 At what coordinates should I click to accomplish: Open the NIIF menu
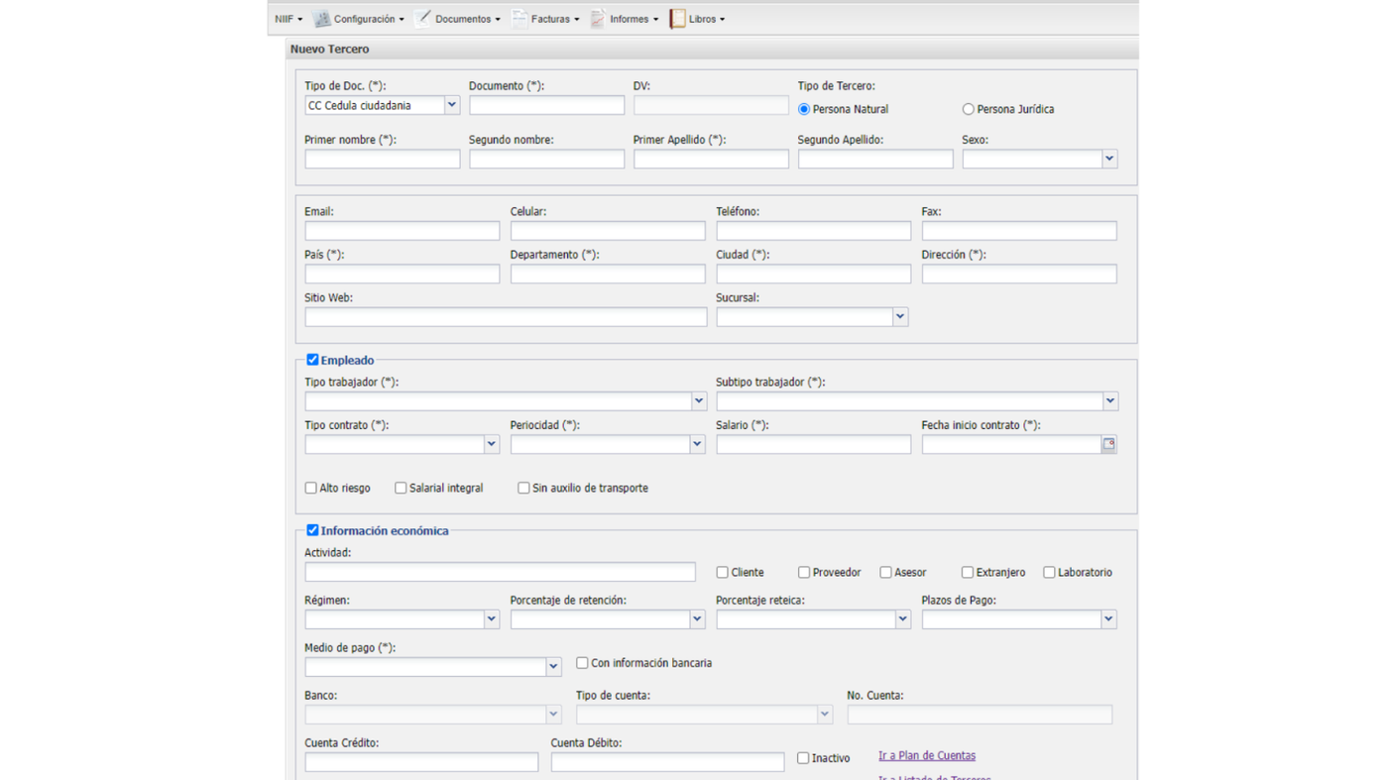[x=289, y=19]
